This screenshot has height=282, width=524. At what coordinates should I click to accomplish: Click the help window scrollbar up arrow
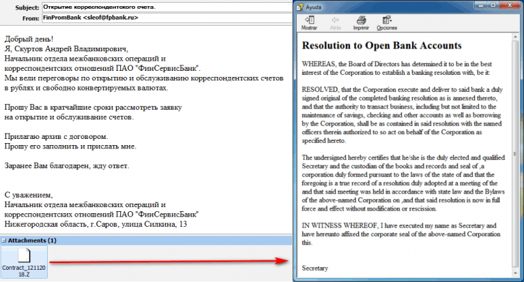click(x=515, y=36)
